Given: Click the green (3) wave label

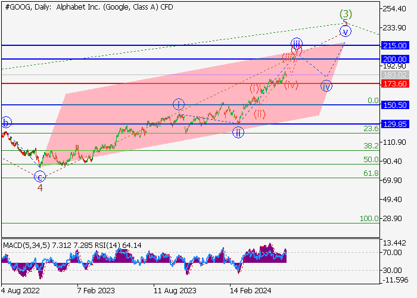Looking at the screenshot, I should 346,14.
